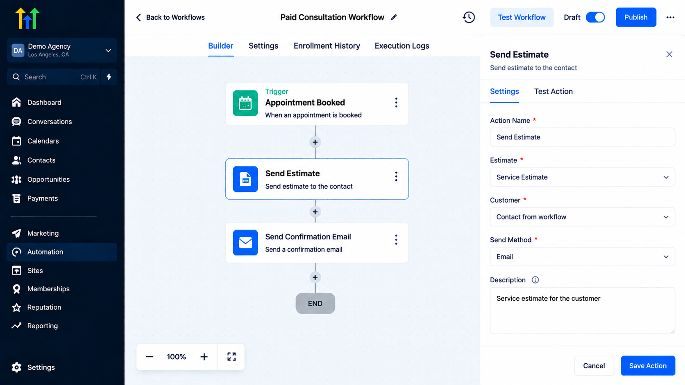Click the 100% zoom level value

tap(176, 357)
